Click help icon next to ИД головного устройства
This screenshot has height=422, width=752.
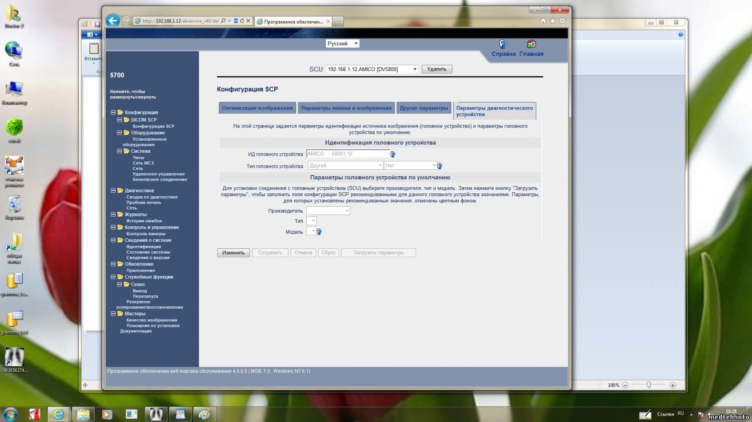[x=393, y=154]
